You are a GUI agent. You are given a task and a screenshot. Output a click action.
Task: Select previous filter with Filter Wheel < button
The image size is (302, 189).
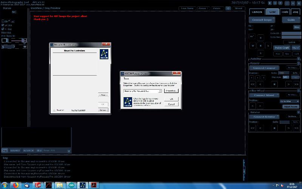tap(253, 106)
